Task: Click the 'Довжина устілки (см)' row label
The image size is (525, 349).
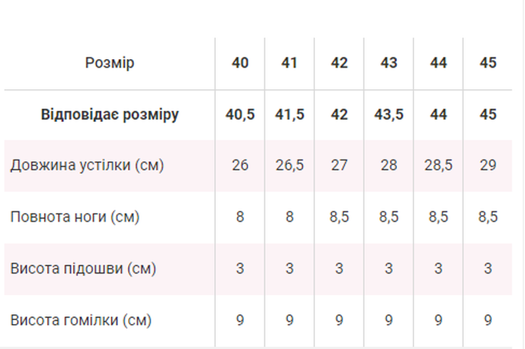Action: tap(87, 165)
